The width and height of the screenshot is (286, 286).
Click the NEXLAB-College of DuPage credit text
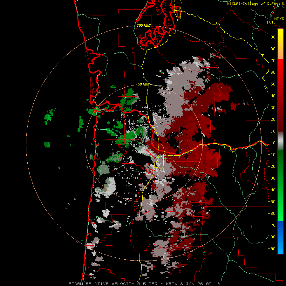pos(255,3)
